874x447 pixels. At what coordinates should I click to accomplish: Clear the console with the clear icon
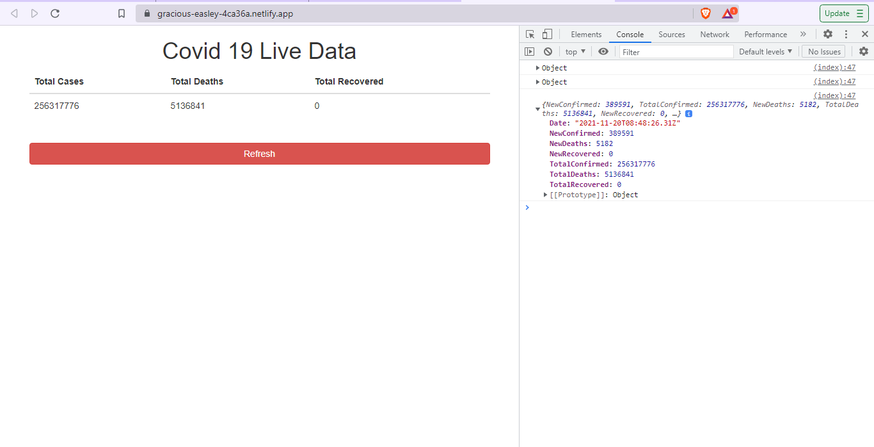(548, 52)
